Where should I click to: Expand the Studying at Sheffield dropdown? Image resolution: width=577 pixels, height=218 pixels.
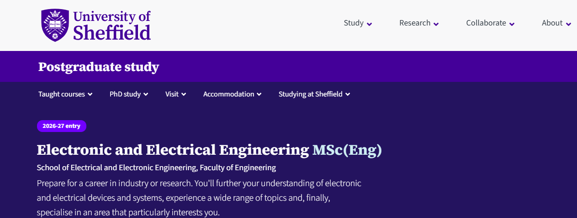(x=314, y=94)
